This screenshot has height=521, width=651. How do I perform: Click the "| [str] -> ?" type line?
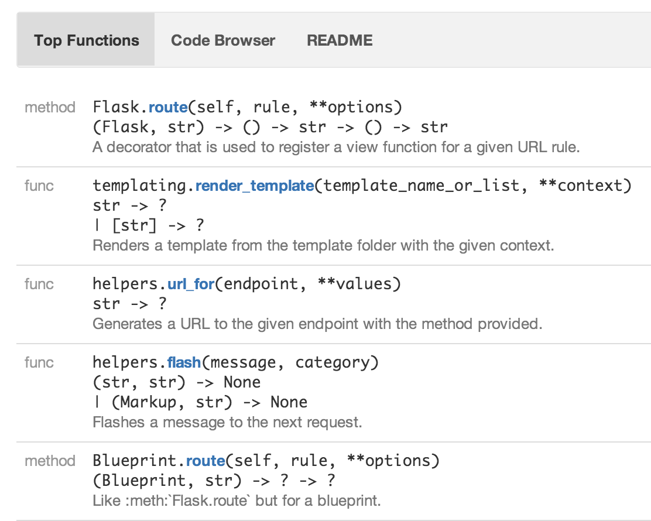pos(149,225)
